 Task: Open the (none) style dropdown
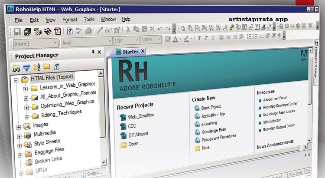(x=55, y=43)
